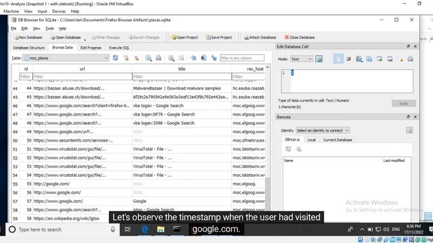Refresh the table data with the refresh icon
The image size is (433, 243).
point(116,58)
